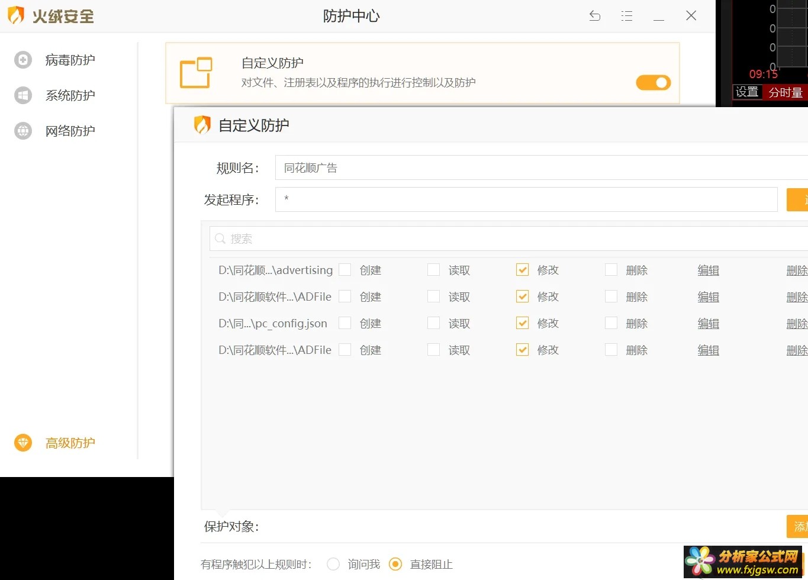Check 创建 for the advertising path row

point(345,270)
